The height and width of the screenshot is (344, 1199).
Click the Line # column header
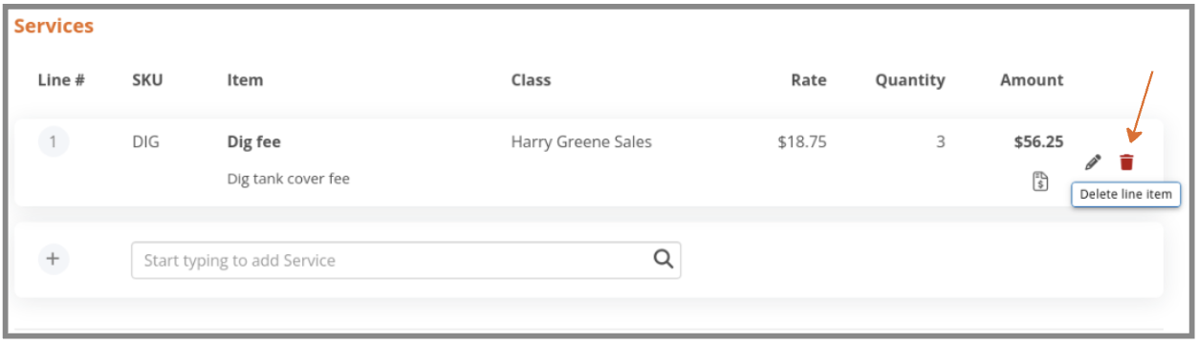pyautogui.click(x=61, y=80)
